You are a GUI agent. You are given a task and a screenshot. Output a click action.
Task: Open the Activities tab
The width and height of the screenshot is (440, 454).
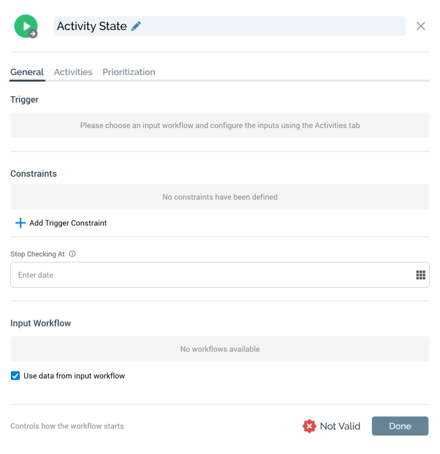pos(73,72)
